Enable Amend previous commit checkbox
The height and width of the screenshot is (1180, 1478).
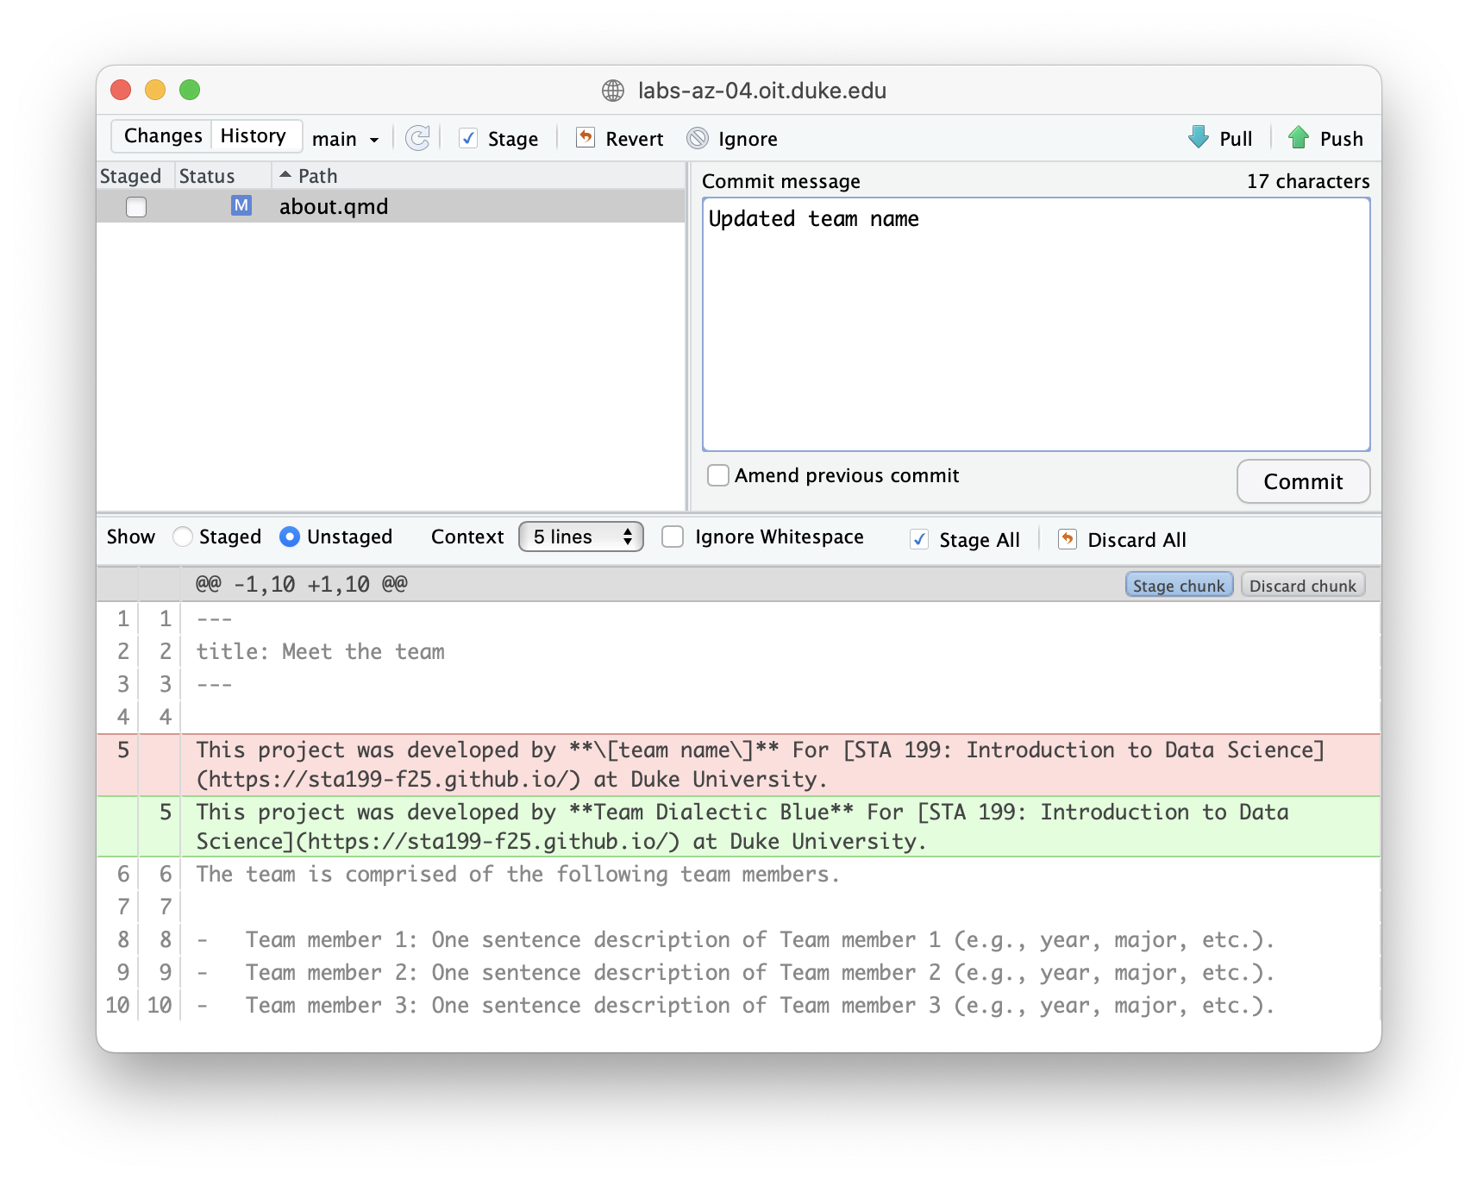718,475
